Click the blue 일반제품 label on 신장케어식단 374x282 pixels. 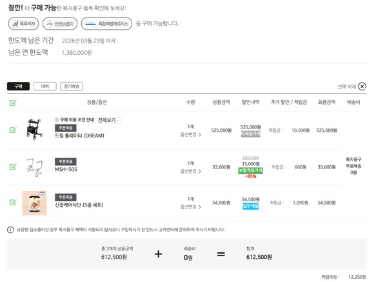point(250,206)
